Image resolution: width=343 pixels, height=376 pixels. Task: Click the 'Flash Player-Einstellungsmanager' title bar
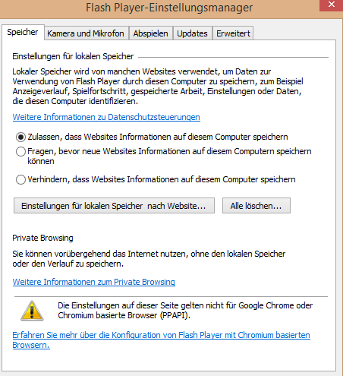(169, 8)
